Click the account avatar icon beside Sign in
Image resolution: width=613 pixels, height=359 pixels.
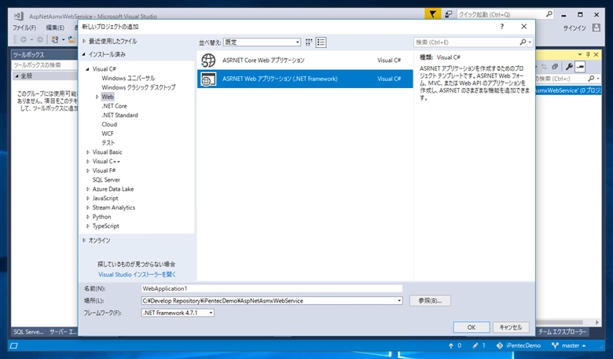(596, 27)
